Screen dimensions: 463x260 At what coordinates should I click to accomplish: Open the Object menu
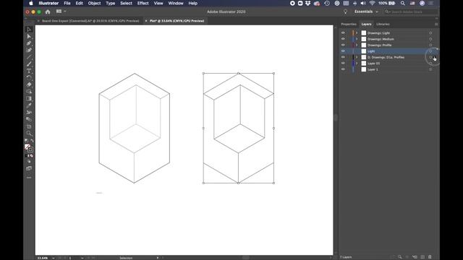point(94,3)
